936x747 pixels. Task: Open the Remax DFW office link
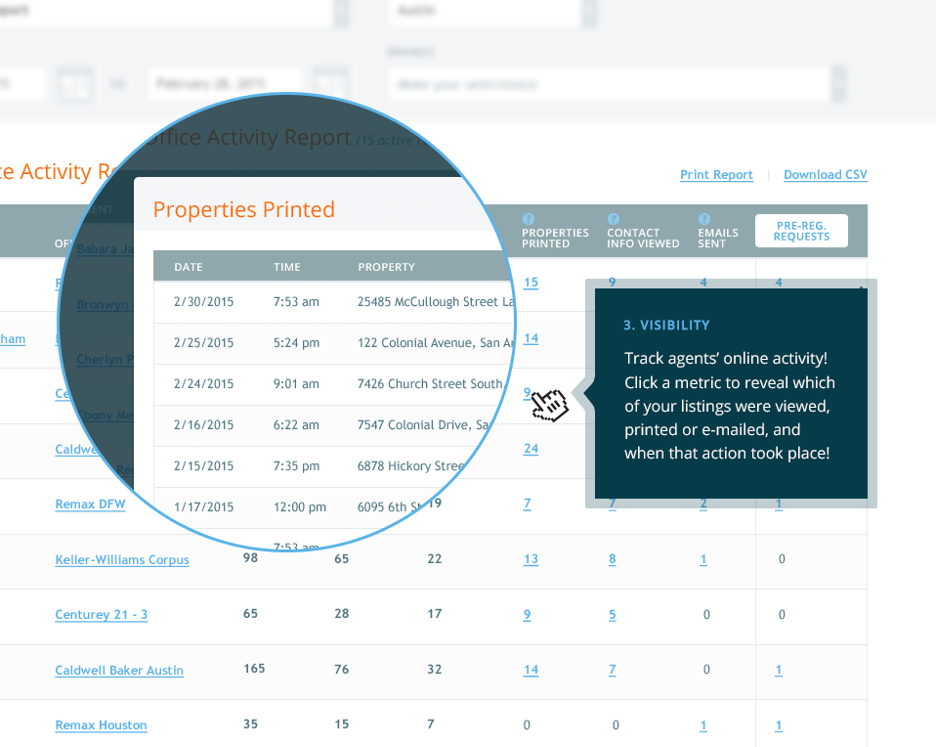[90, 505]
